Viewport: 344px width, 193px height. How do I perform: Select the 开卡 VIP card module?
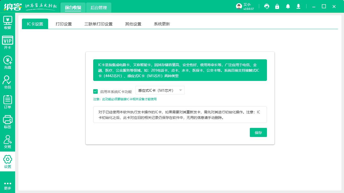tap(8, 42)
